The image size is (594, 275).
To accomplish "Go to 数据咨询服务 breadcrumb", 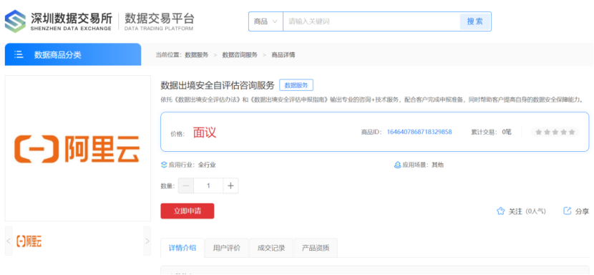I will [240, 55].
